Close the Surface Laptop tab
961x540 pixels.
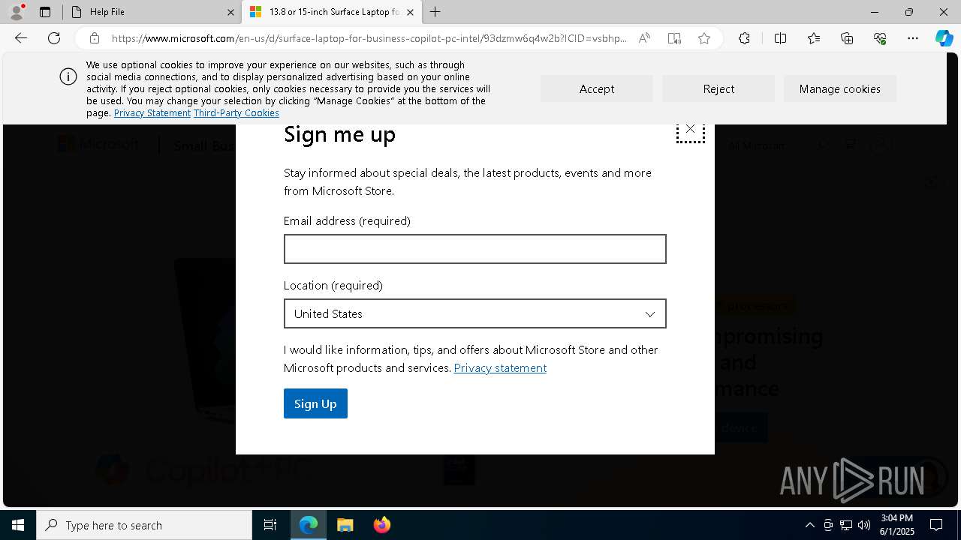(410, 12)
